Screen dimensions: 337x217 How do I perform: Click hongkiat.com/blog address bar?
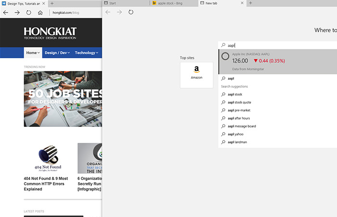[66, 13]
